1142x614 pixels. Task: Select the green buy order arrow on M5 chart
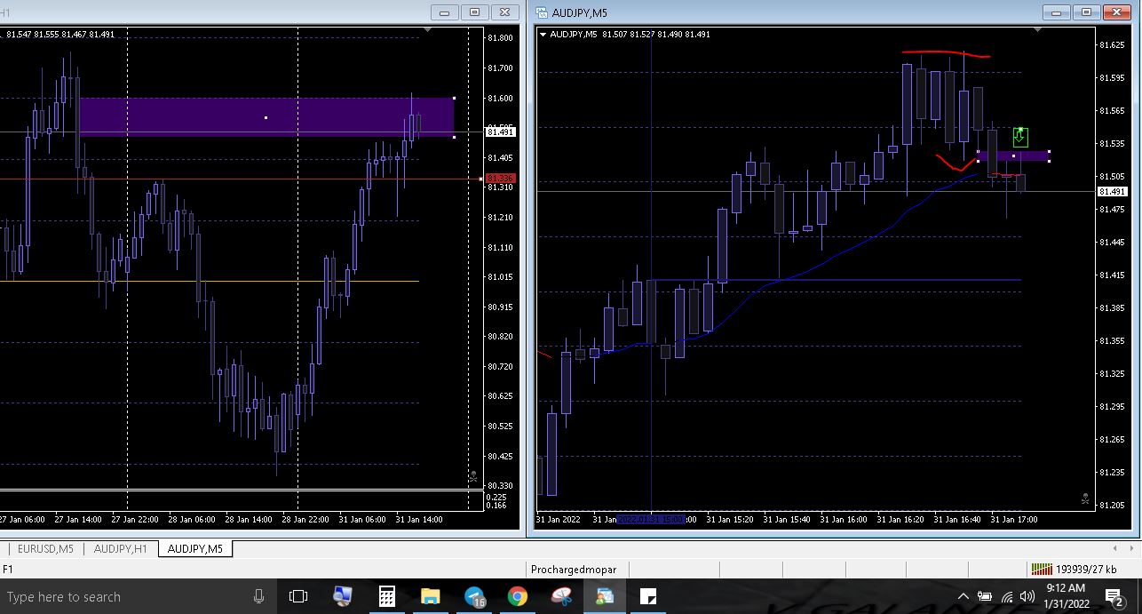tap(1020, 137)
